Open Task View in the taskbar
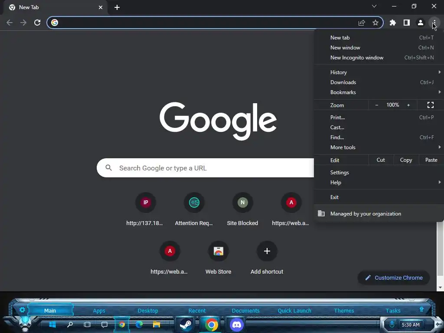444x333 pixels. pyautogui.click(x=87, y=324)
